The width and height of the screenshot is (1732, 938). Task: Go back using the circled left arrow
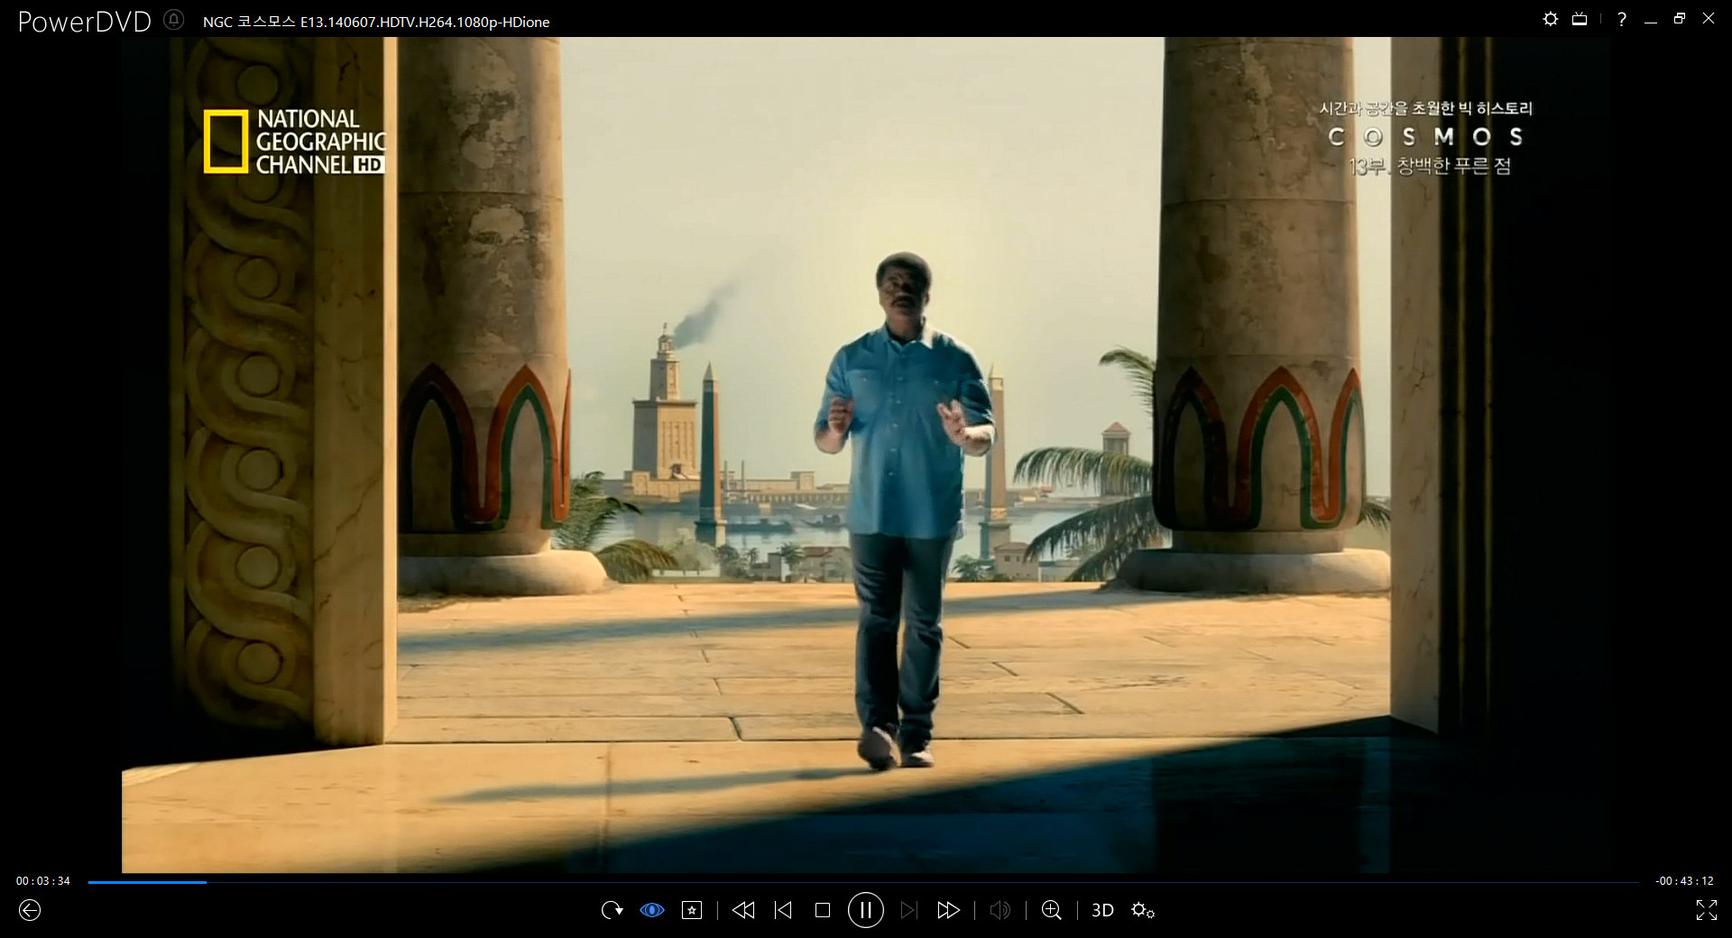(30, 910)
